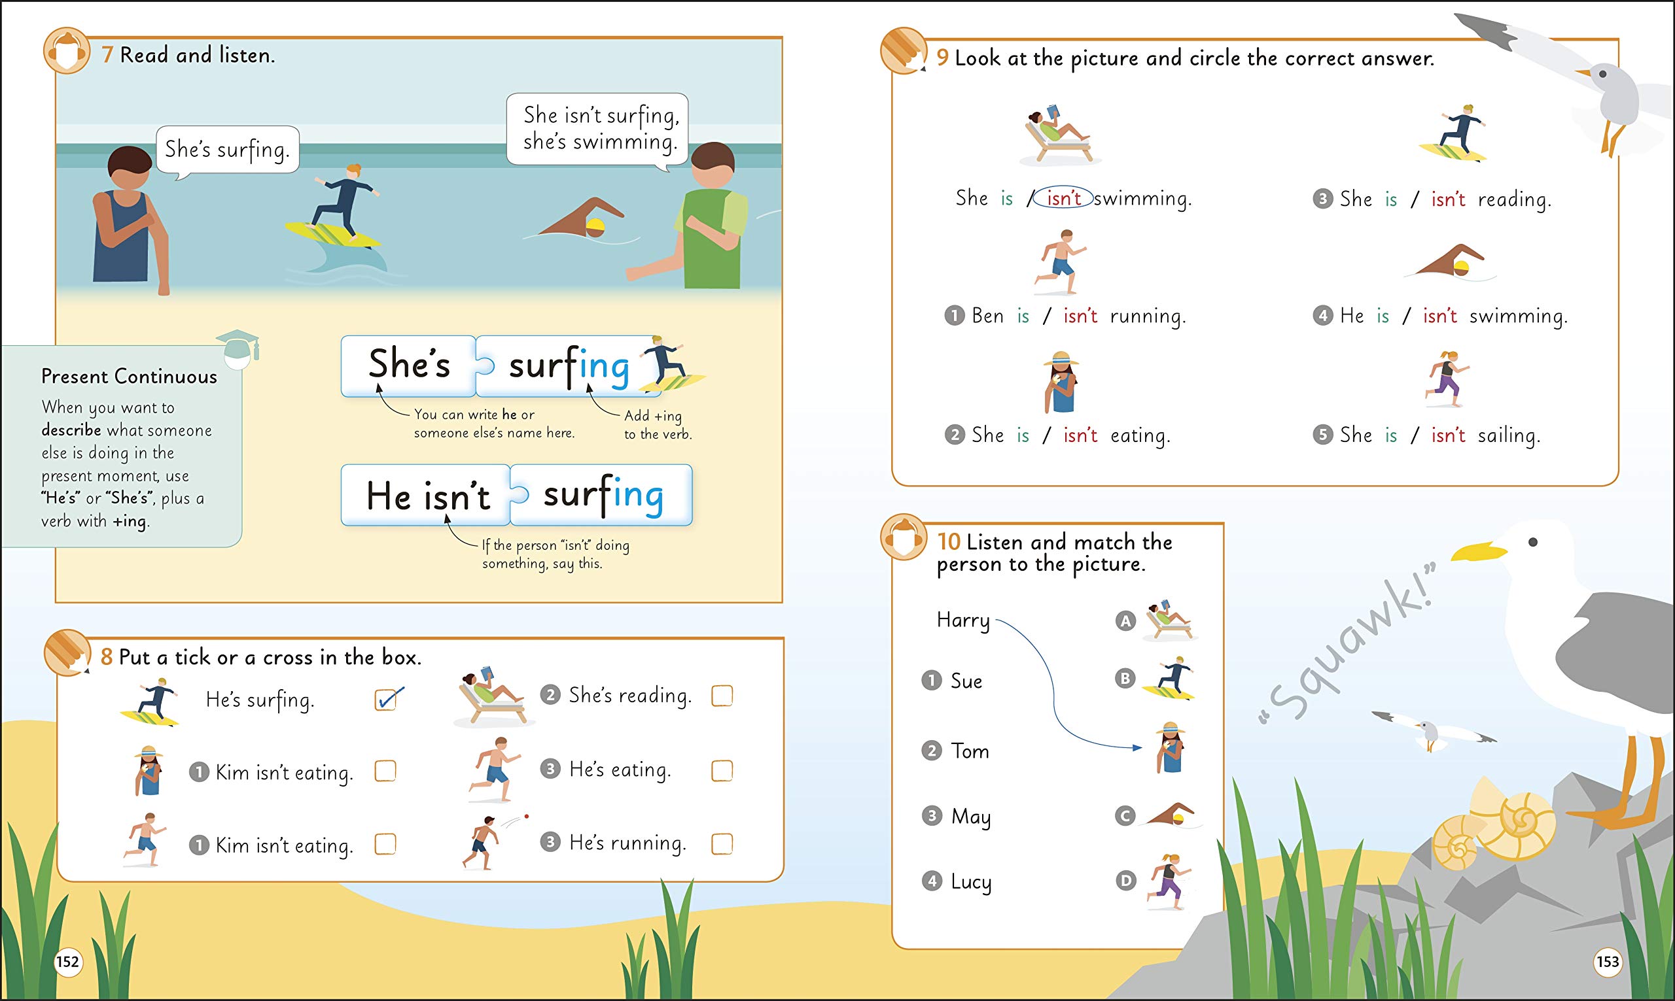
Task: Select 'is' answer for She is reading
Action: pyautogui.click(x=1367, y=200)
